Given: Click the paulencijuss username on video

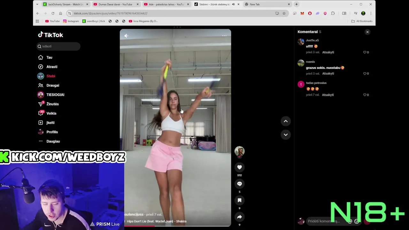Looking at the screenshot, I should [134, 214].
